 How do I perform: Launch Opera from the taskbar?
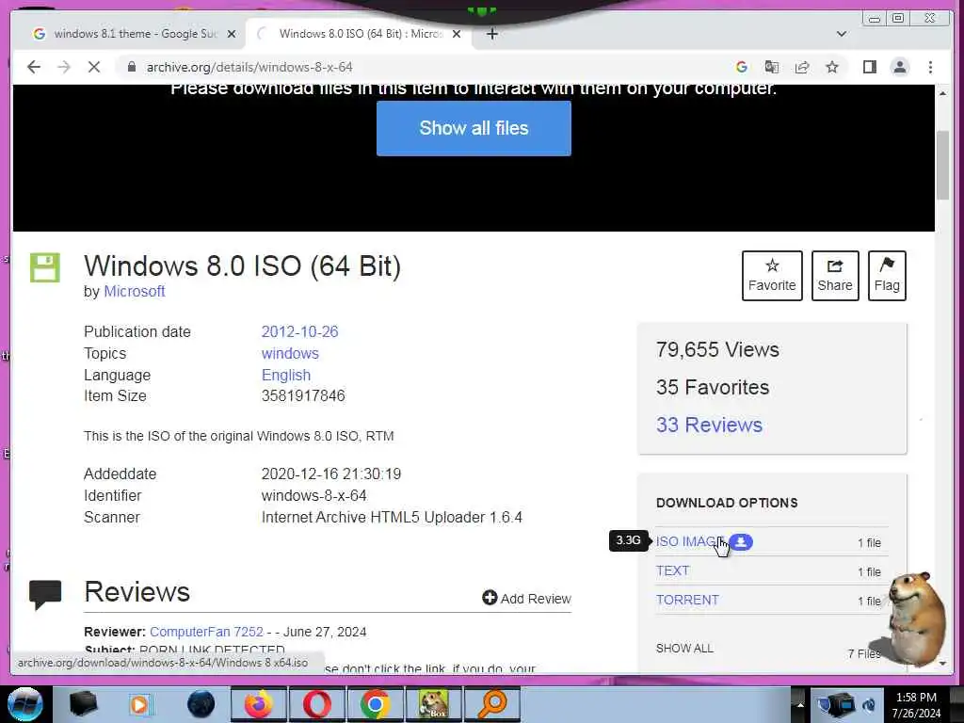point(316,704)
